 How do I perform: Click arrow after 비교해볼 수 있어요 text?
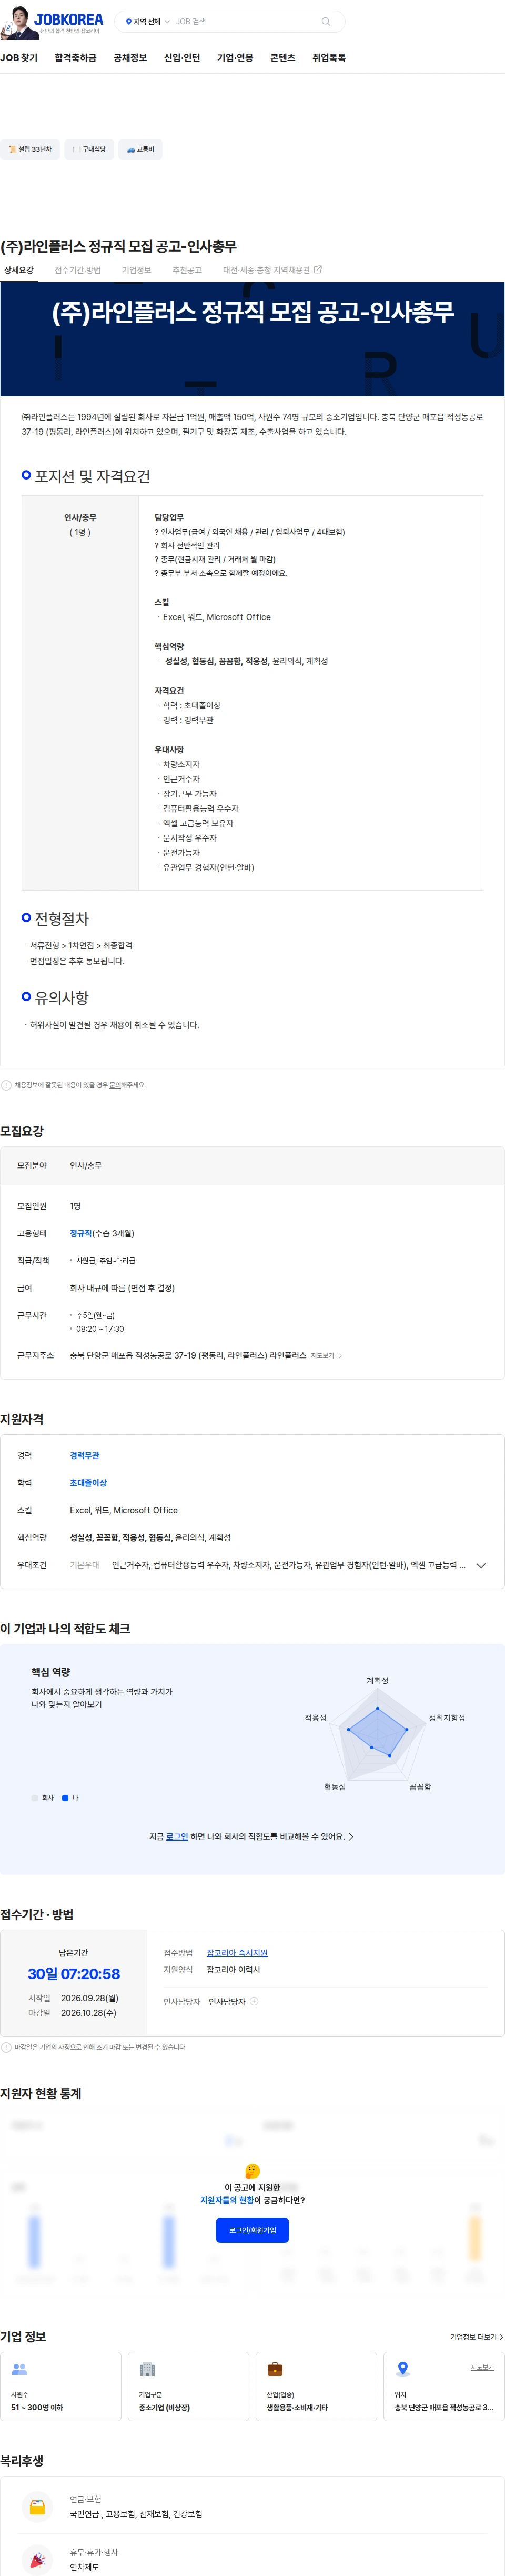click(351, 1836)
